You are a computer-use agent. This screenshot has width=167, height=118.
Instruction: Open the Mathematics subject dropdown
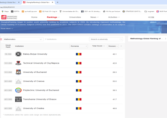[x=23, y=39]
